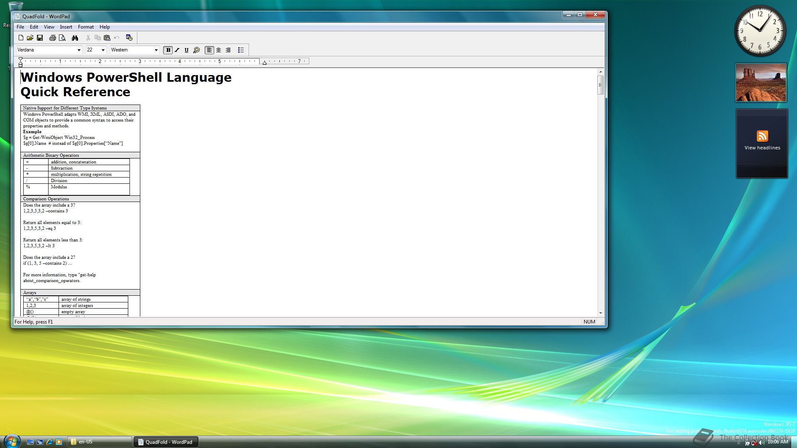This screenshot has width=797, height=448.
Task: Click the system clock 10:06 AM
Action: [x=777, y=442]
